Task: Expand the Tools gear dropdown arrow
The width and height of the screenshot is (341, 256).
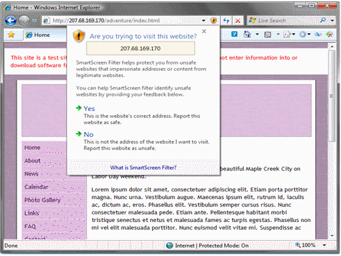Action: click(x=309, y=35)
